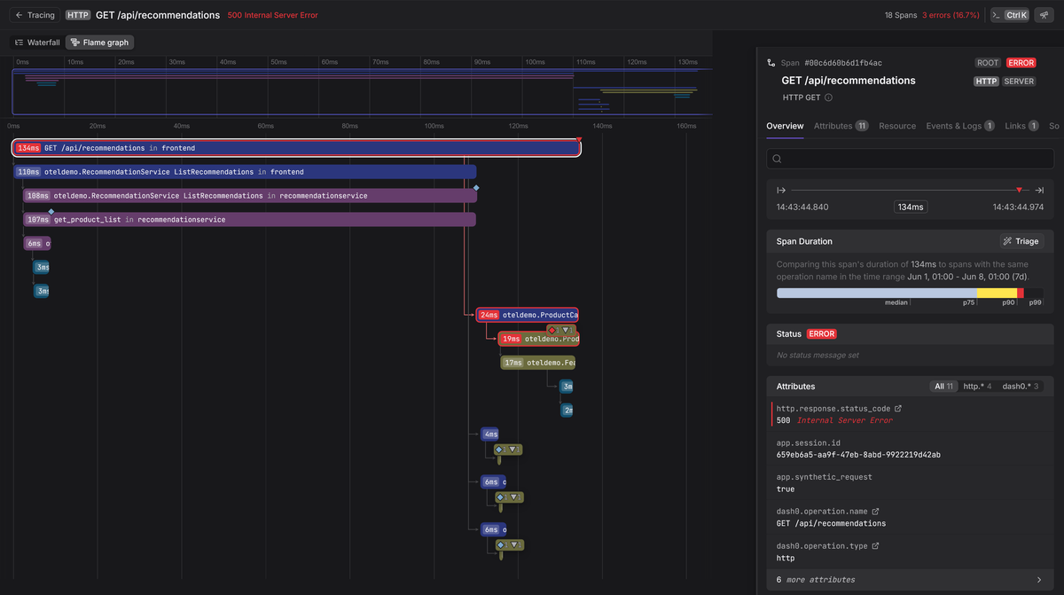The height and width of the screenshot is (595, 1064).
Task: Select the 4ms blue span
Action: pyautogui.click(x=489, y=435)
